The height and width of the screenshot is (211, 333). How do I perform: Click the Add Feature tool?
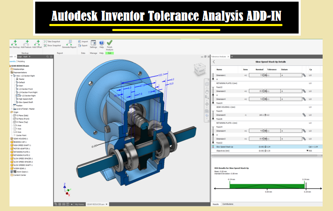(x=26, y=44)
